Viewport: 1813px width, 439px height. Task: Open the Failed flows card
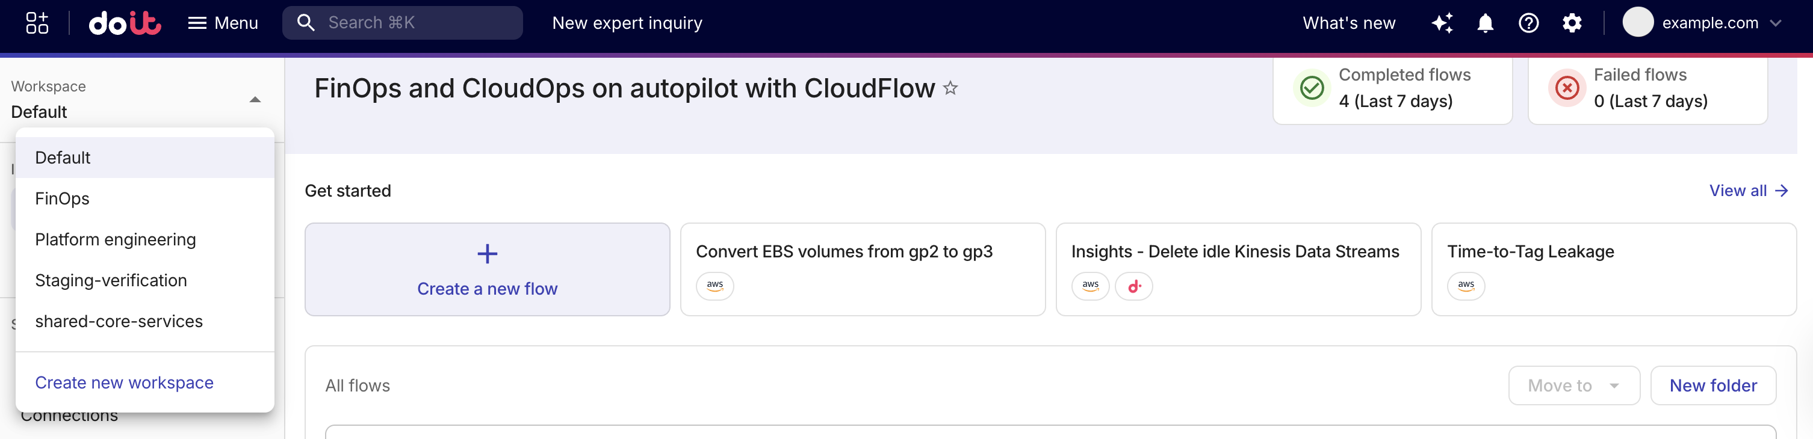pyautogui.click(x=1647, y=90)
